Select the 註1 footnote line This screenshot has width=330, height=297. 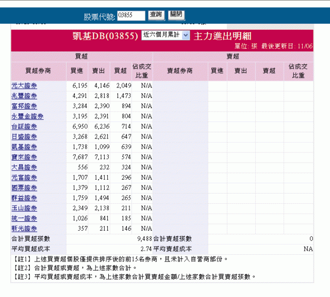pyautogui.click(x=120, y=259)
